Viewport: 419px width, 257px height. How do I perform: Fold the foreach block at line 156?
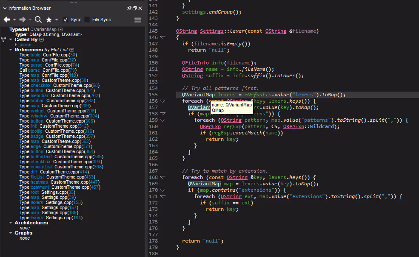coord(163,101)
